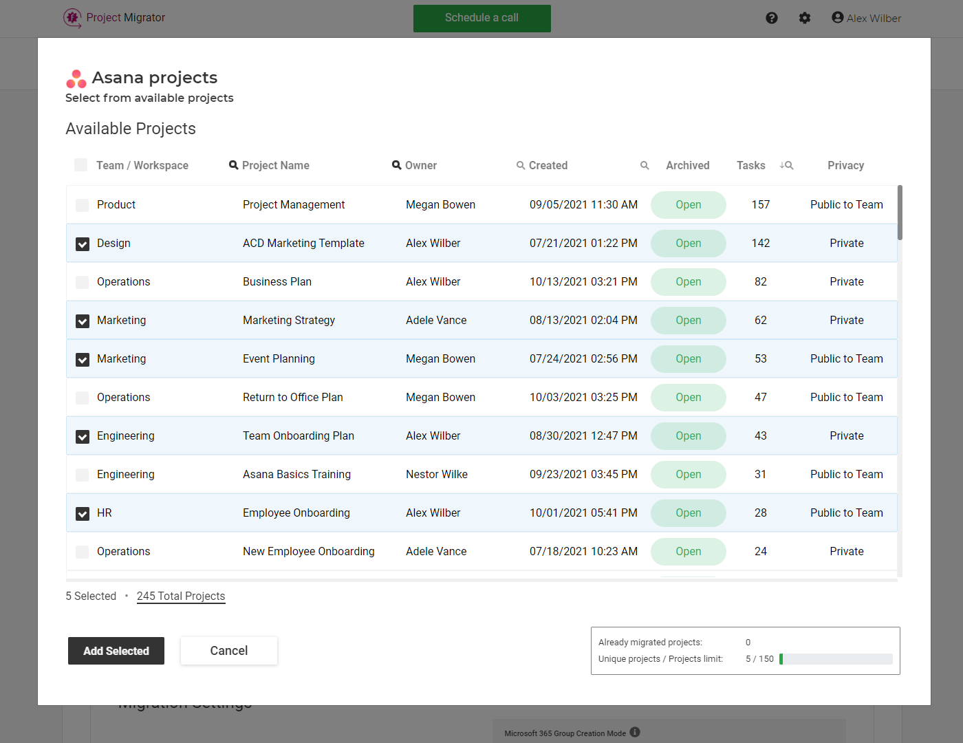Open the settings gear icon
The image size is (963, 743).
coord(805,18)
